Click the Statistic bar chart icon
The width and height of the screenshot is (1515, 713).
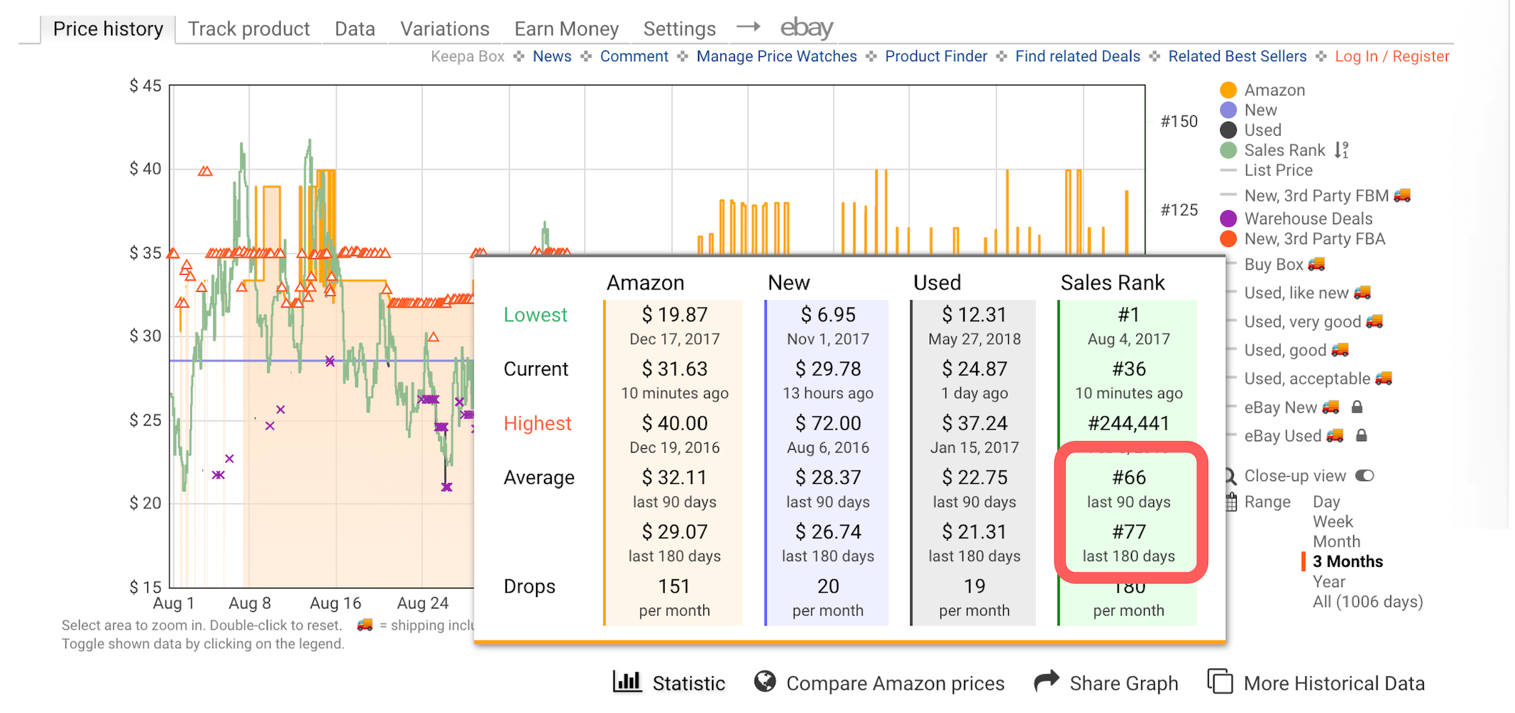627,682
